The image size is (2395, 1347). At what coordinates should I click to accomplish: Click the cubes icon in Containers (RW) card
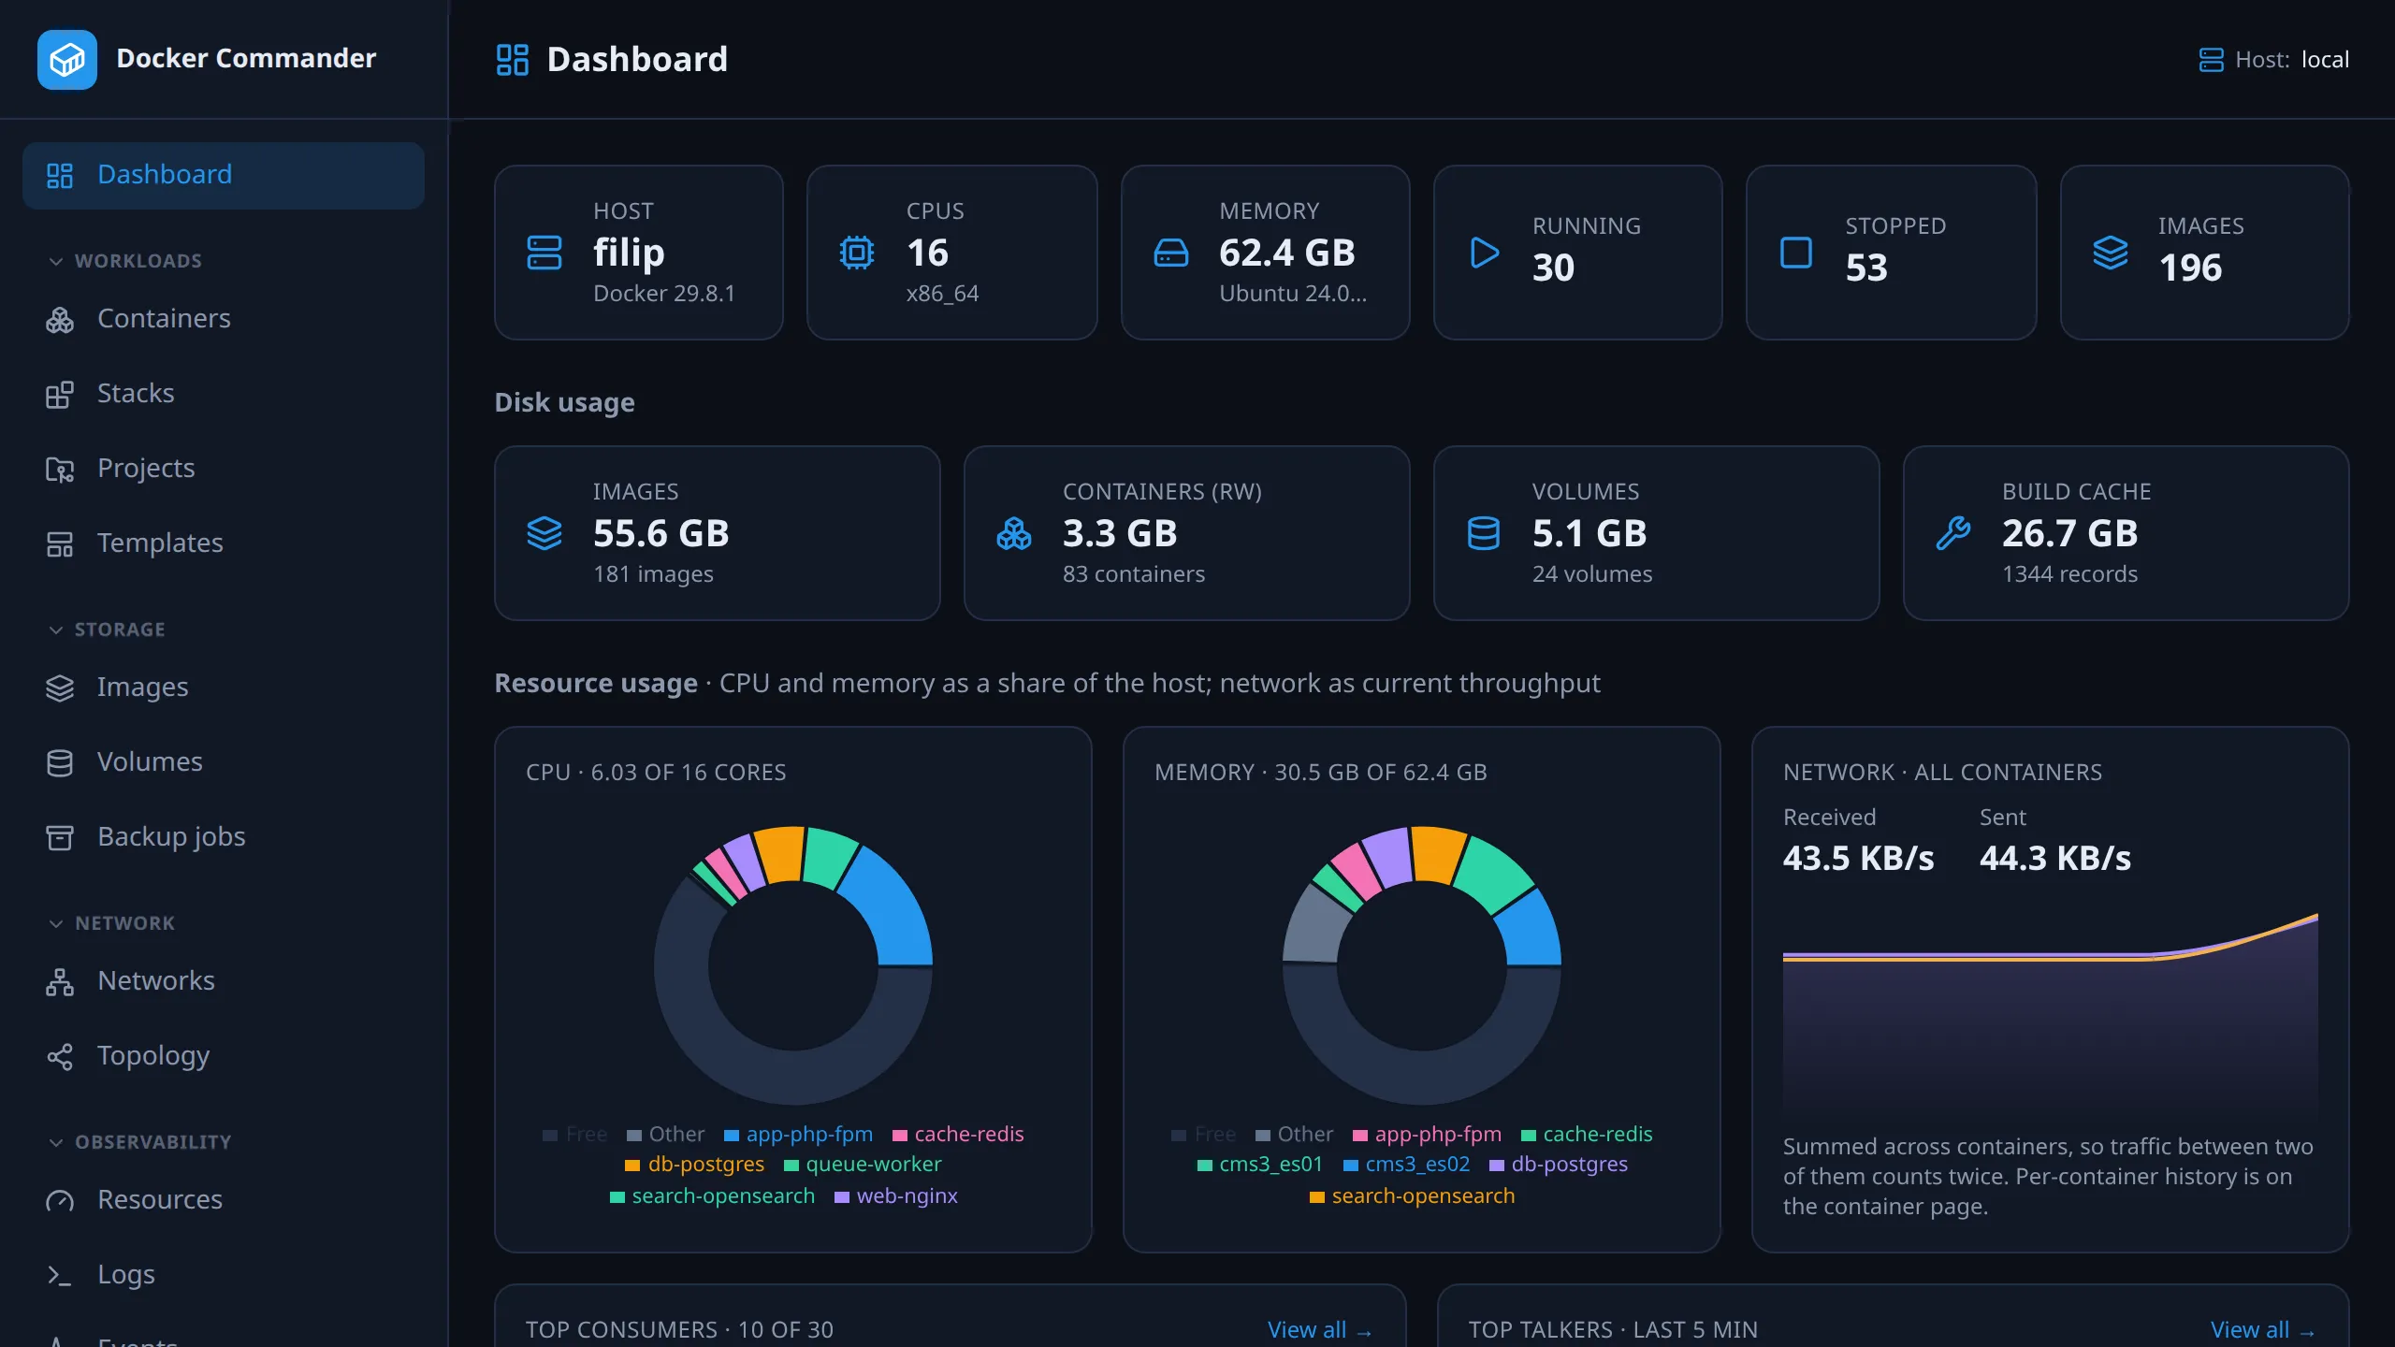[x=1014, y=533]
